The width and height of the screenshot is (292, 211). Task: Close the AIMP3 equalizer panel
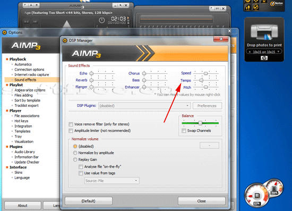(224, 9)
